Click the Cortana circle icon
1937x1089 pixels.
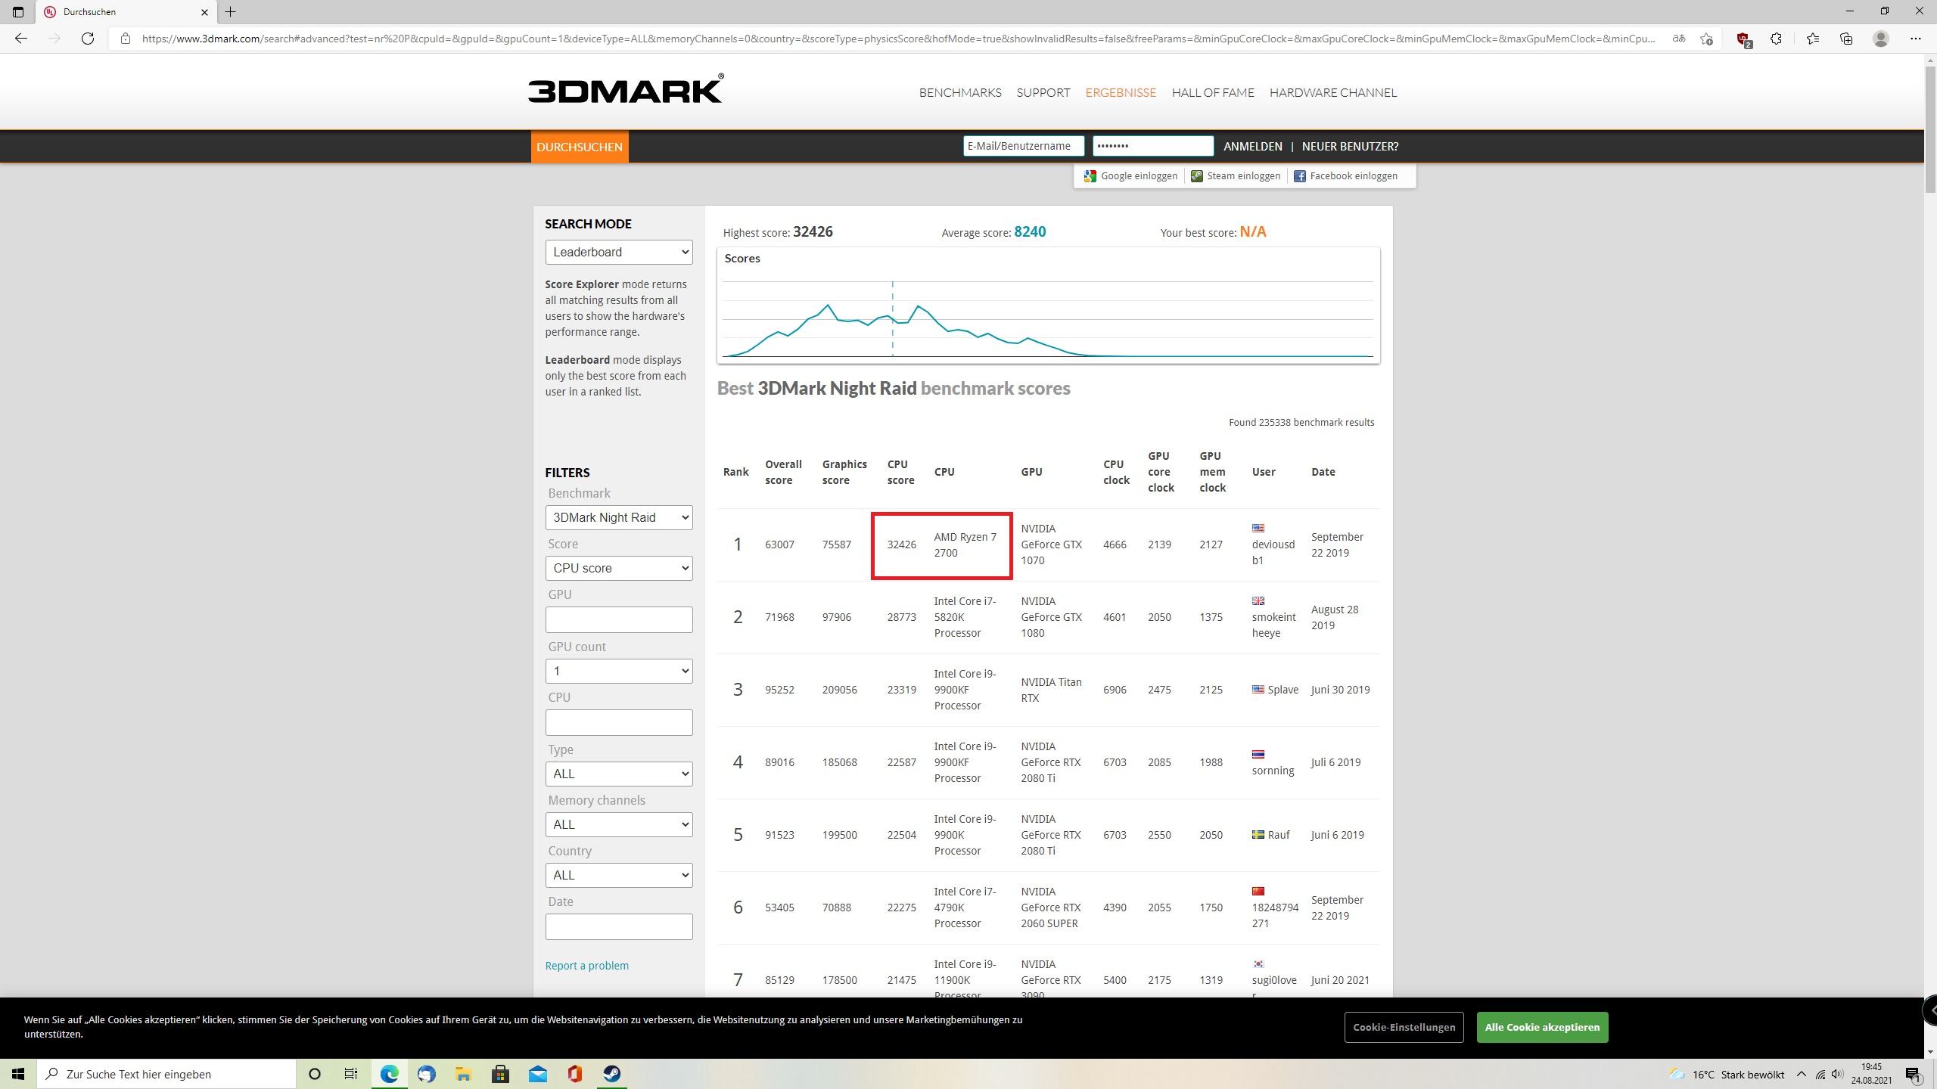[315, 1074]
